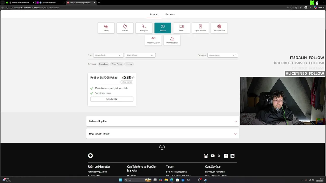Toggle the Ücretsiz filter chip

point(129,64)
